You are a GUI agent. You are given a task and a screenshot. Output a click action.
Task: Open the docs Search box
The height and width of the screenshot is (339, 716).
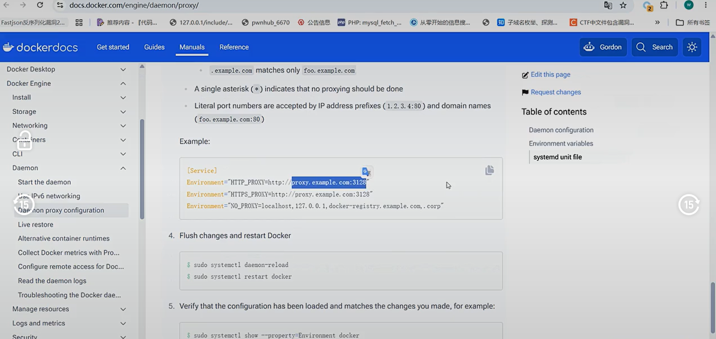coord(655,47)
